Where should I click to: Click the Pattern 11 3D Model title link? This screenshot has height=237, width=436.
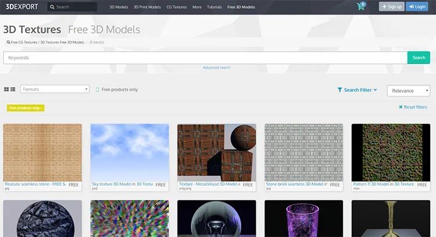(x=384, y=184)
